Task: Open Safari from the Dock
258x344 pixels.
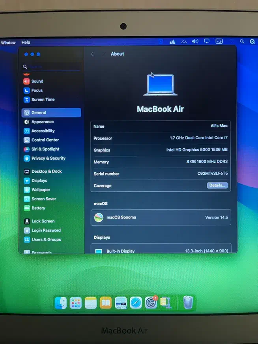Action: click(x=136, y=303)
